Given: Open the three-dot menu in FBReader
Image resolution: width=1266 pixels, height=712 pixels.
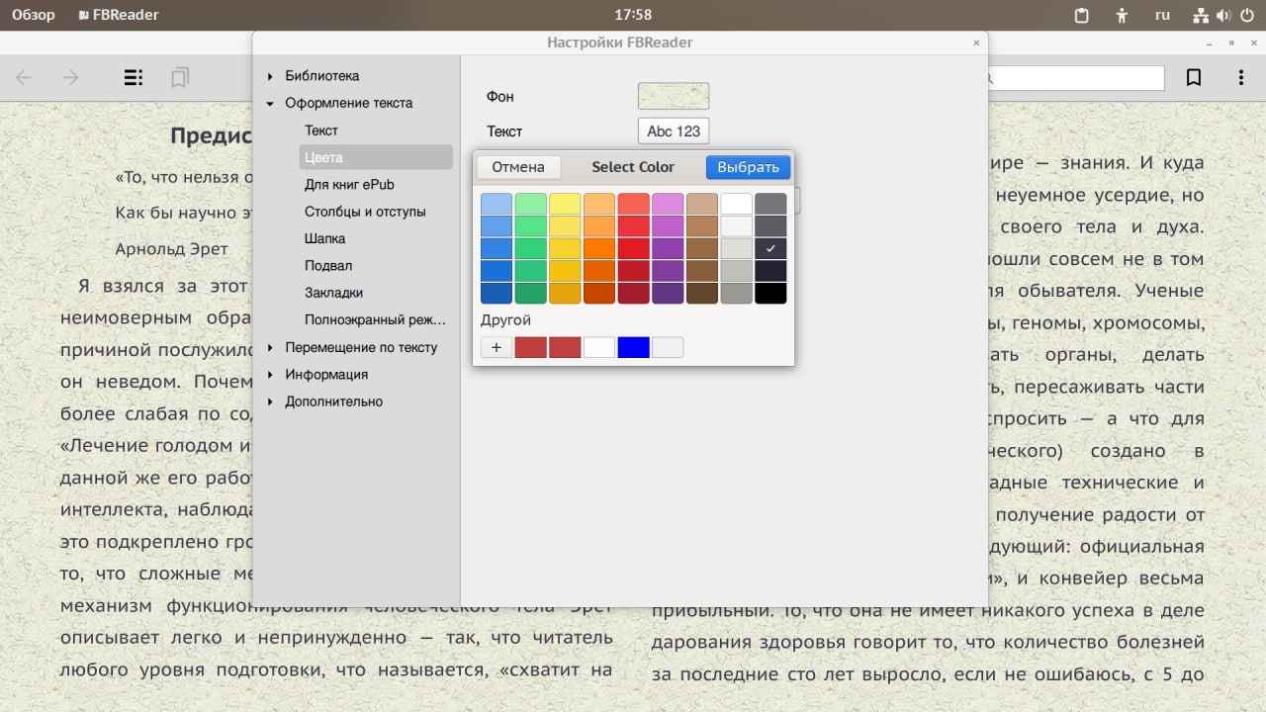Looking at the screenshot, I should click(1241, 77).
